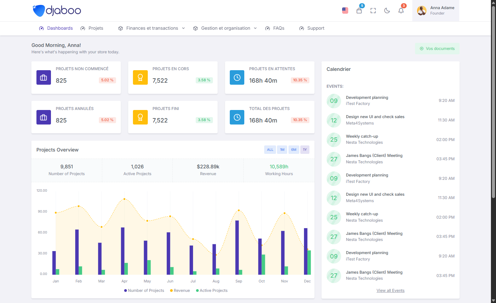The height and width of the screenshot is (303, 496).
Task: Open the notifications bell
Action: (x=401, y=11)
